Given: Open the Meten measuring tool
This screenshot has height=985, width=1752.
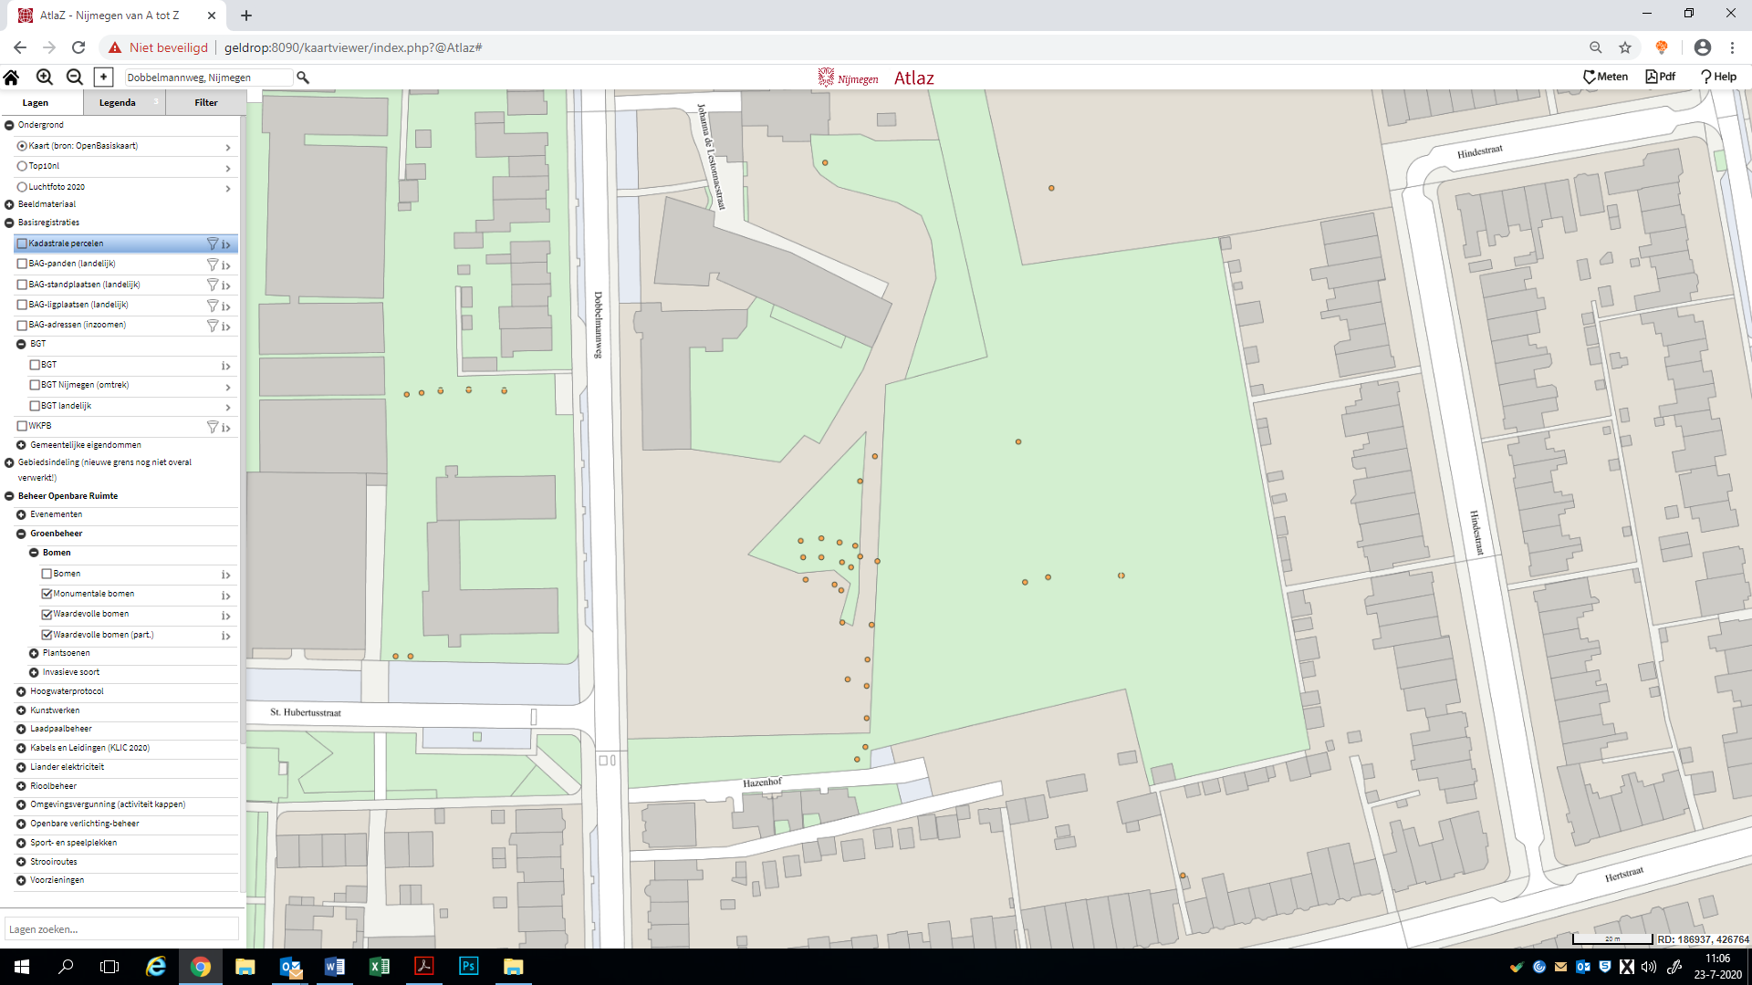Looking at the screenshot, I should pyautogui.click(x=1605, y=77).
